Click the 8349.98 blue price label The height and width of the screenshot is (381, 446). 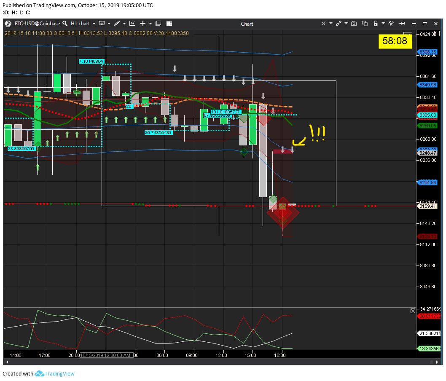(x=427, y=85)
